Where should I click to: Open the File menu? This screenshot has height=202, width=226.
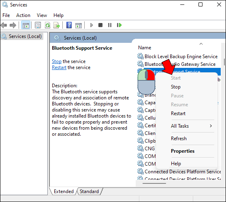pyautogui.click(x=6, y=15)
